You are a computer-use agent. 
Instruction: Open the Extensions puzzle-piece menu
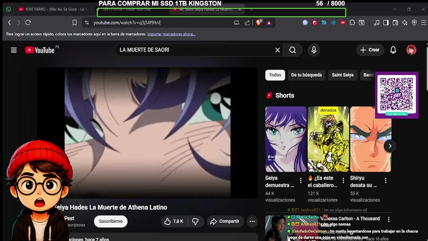coord(352,22)
